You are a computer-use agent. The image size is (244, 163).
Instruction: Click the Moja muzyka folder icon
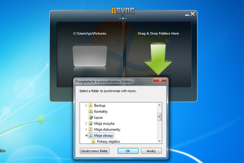click(90, 123)
